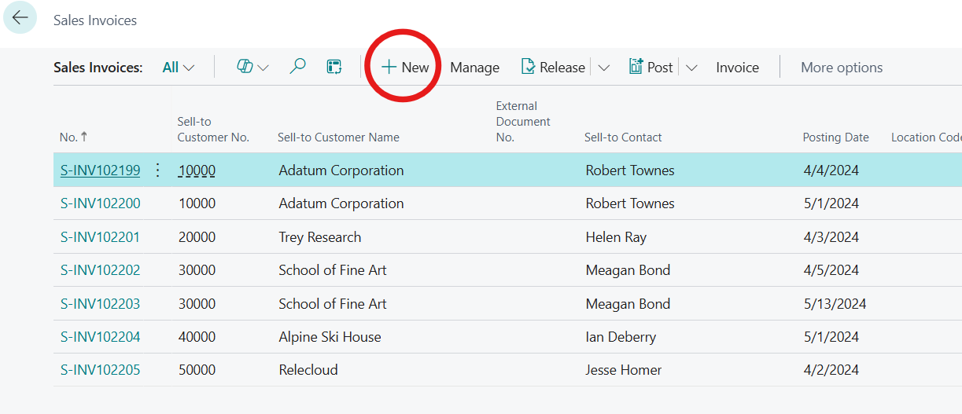This screenshot has width=962, height=414.
Task: Sort by the No. column header
Action: [x=73, y=137]
